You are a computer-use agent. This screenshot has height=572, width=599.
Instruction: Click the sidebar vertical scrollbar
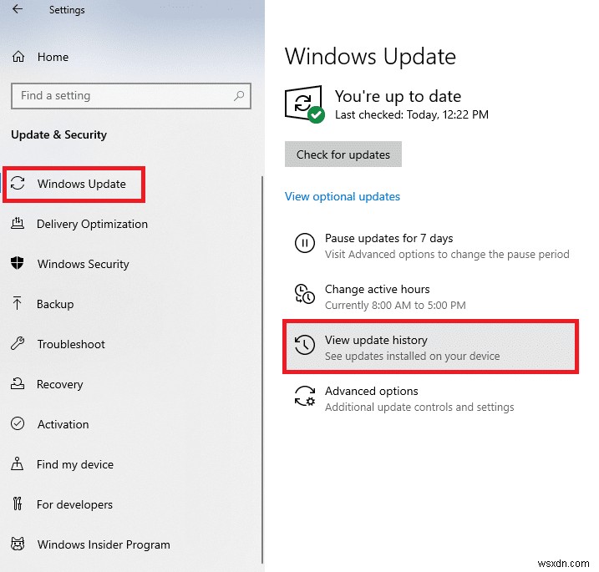[262, 369]
